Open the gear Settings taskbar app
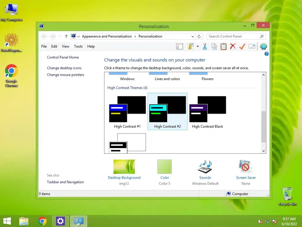The height and width of the screenshot is (227, 302). coord(60,221)
